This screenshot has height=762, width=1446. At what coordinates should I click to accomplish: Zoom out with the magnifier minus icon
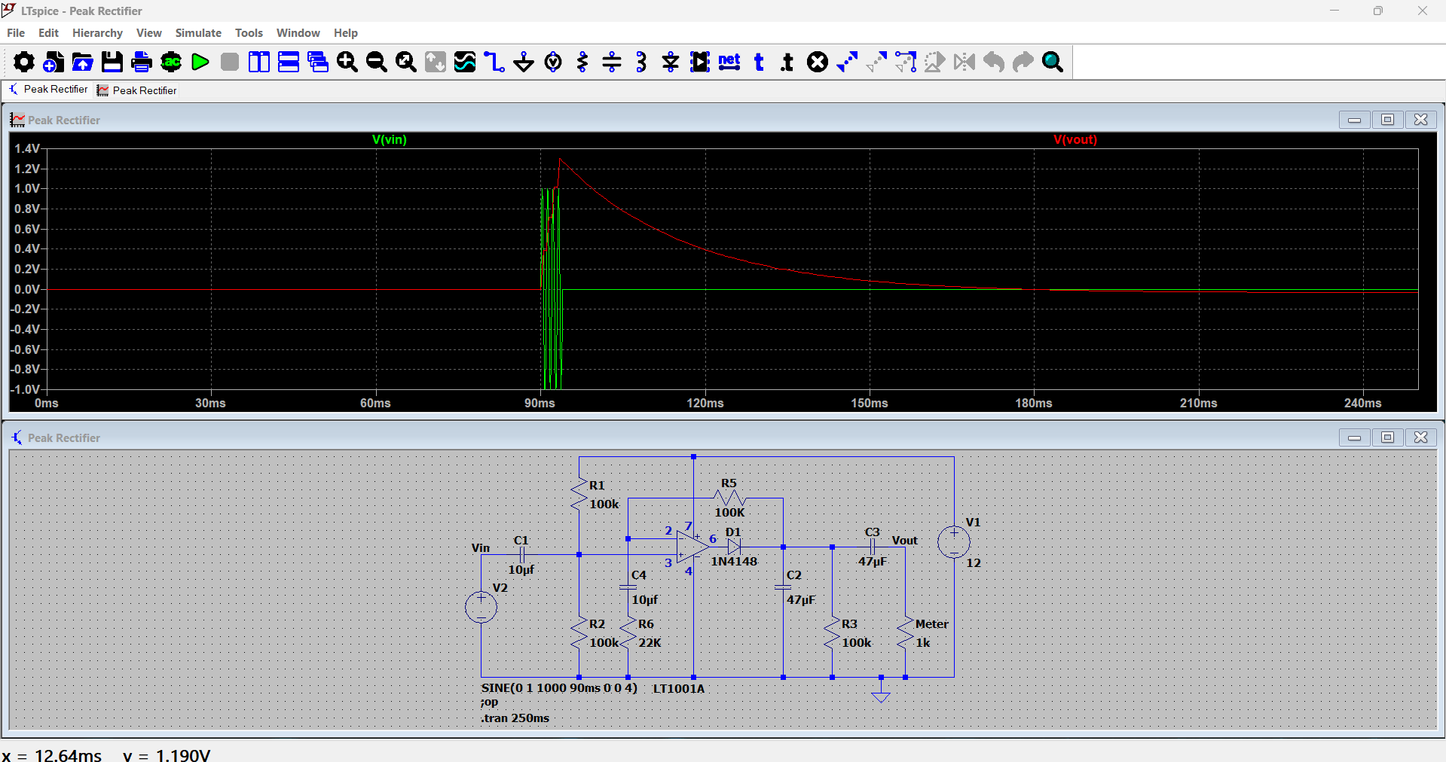[377, 62]
